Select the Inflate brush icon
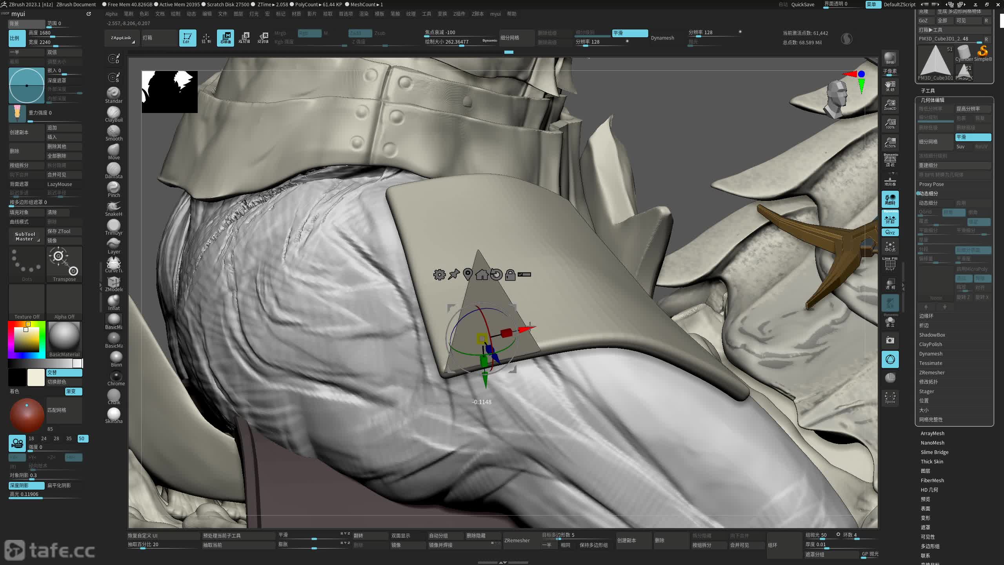 (x=114, y=301)
